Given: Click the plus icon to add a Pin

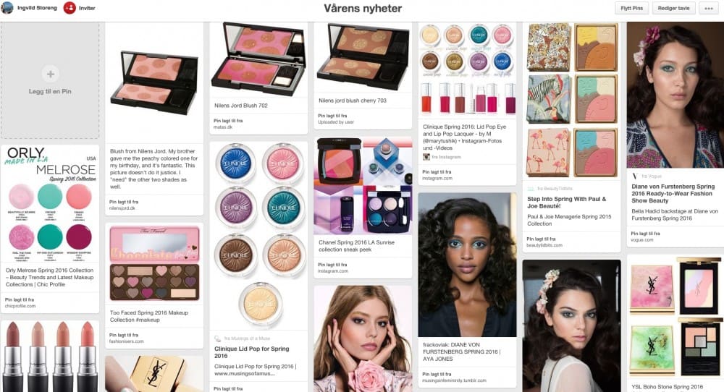Looking at the screenshot, I should click(x=51, y=74).
